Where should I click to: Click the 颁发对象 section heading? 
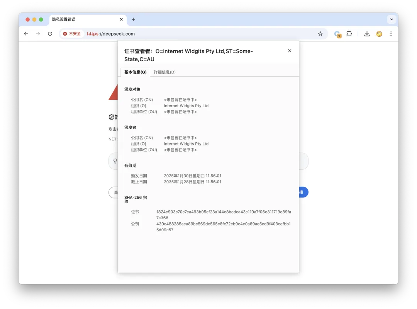click(x=132, y=89)
